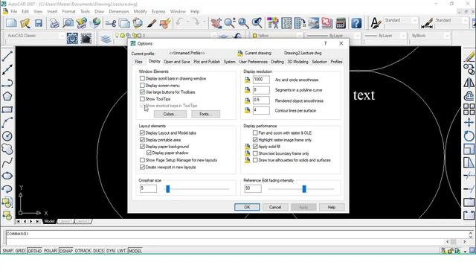Click the Reference Edit fading intensity slider
Viewport: 476px width, 268px height.
(304, 189)
